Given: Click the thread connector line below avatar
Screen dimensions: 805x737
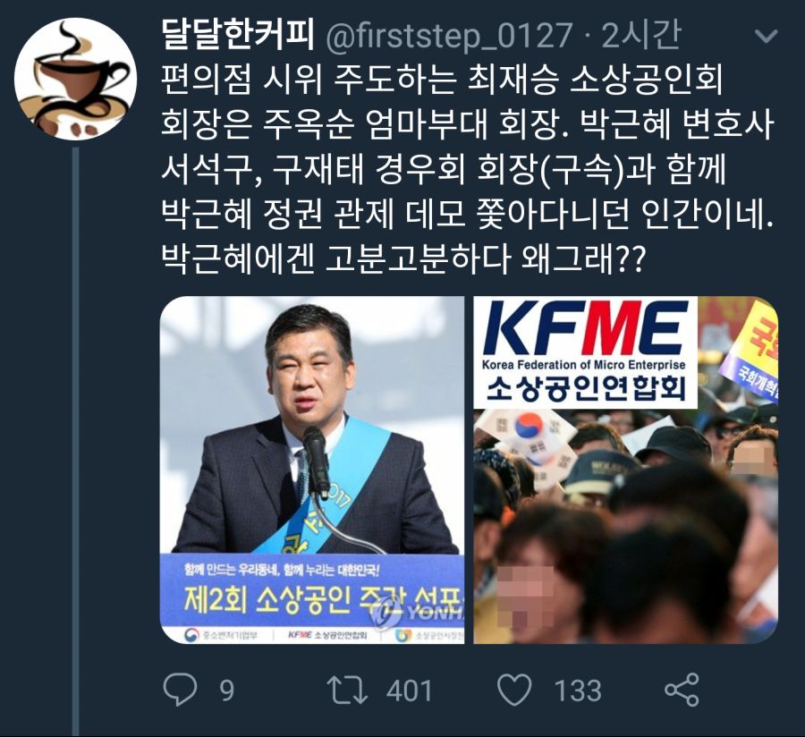Looking at the screenshot, I should point(75,441).
